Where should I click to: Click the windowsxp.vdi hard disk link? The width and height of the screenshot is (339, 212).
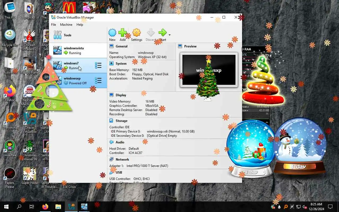tap(171, 131)
